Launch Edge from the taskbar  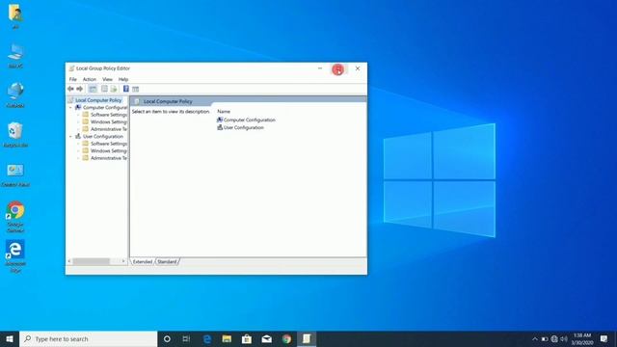207,338
